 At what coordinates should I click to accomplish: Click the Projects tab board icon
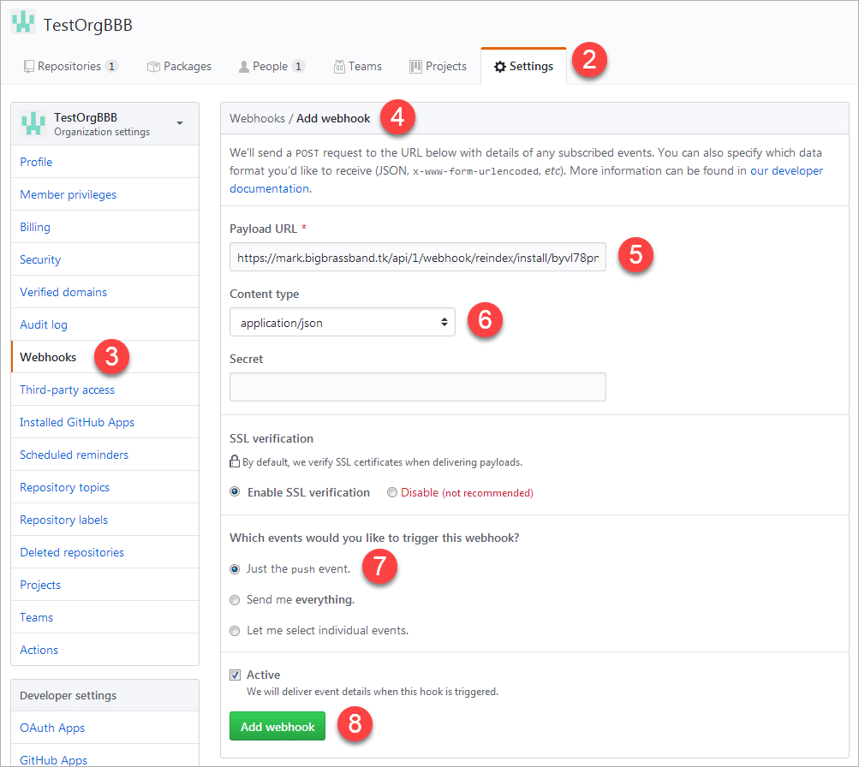pyautogui.click(x=415, y=67)
